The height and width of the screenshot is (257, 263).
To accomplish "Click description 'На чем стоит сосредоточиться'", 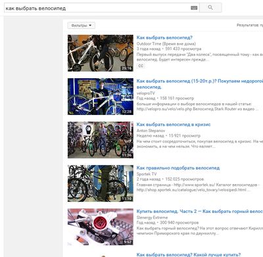I will tap(200, 144).
